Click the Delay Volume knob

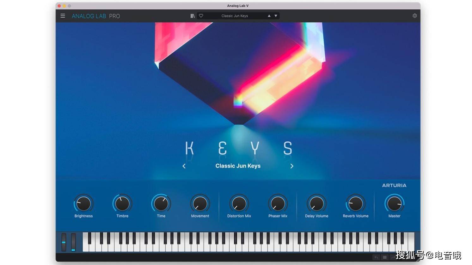[316, 203]
